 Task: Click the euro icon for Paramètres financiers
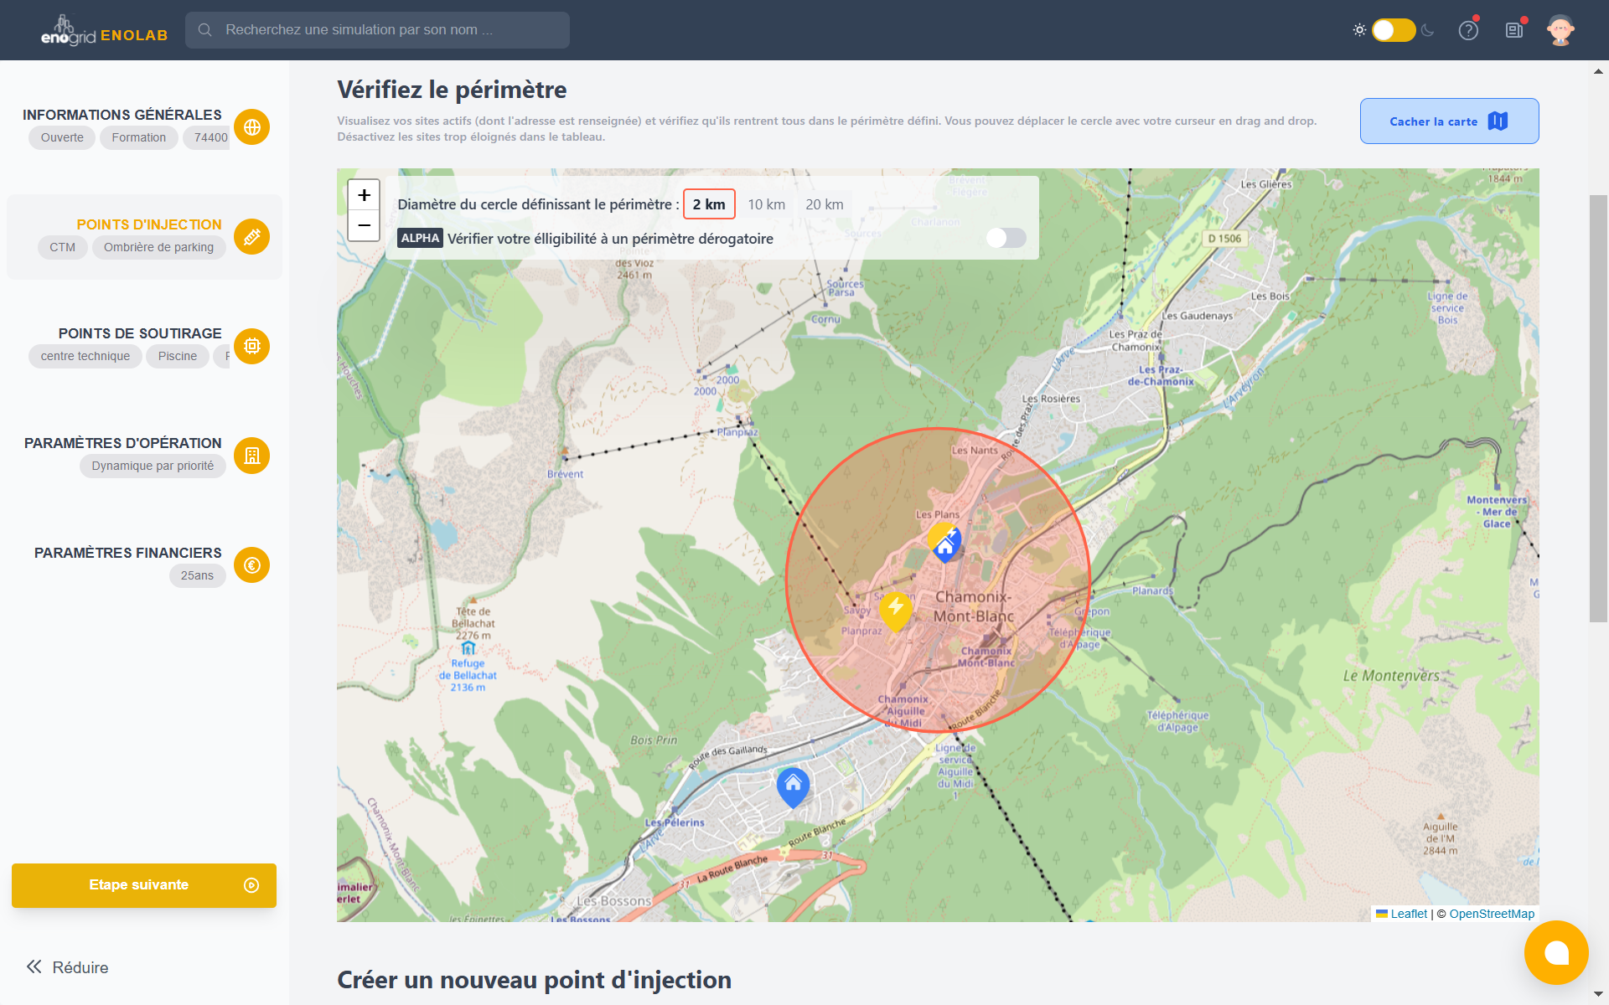pos(251,565)
